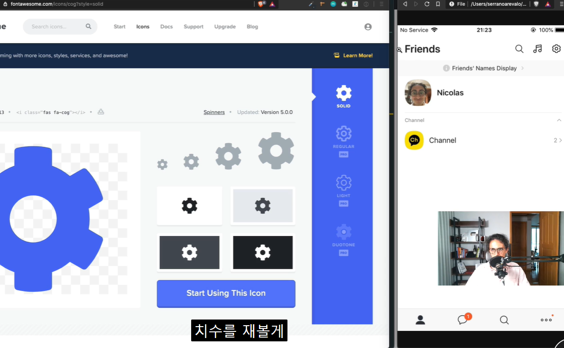This screenshot has height=348, width=564.
Task: Click the cog on white background preview
Action: (x=190, y=206)
